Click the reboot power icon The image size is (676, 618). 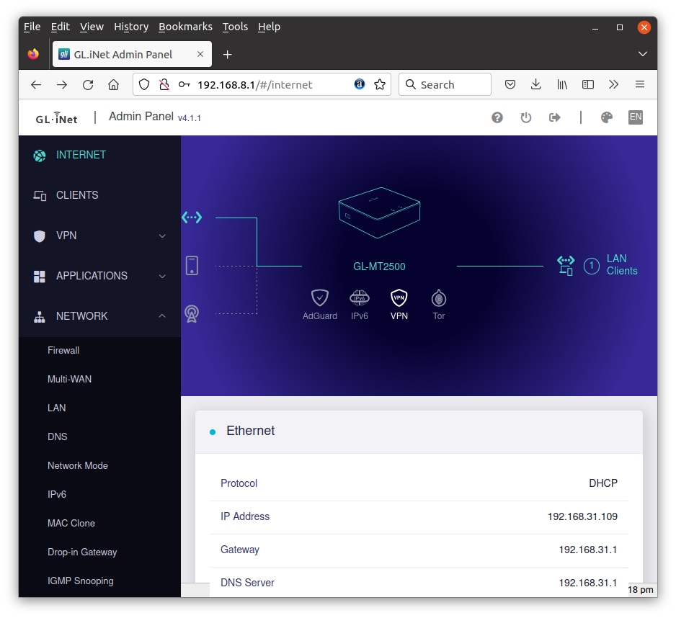[x=526, y=117]
